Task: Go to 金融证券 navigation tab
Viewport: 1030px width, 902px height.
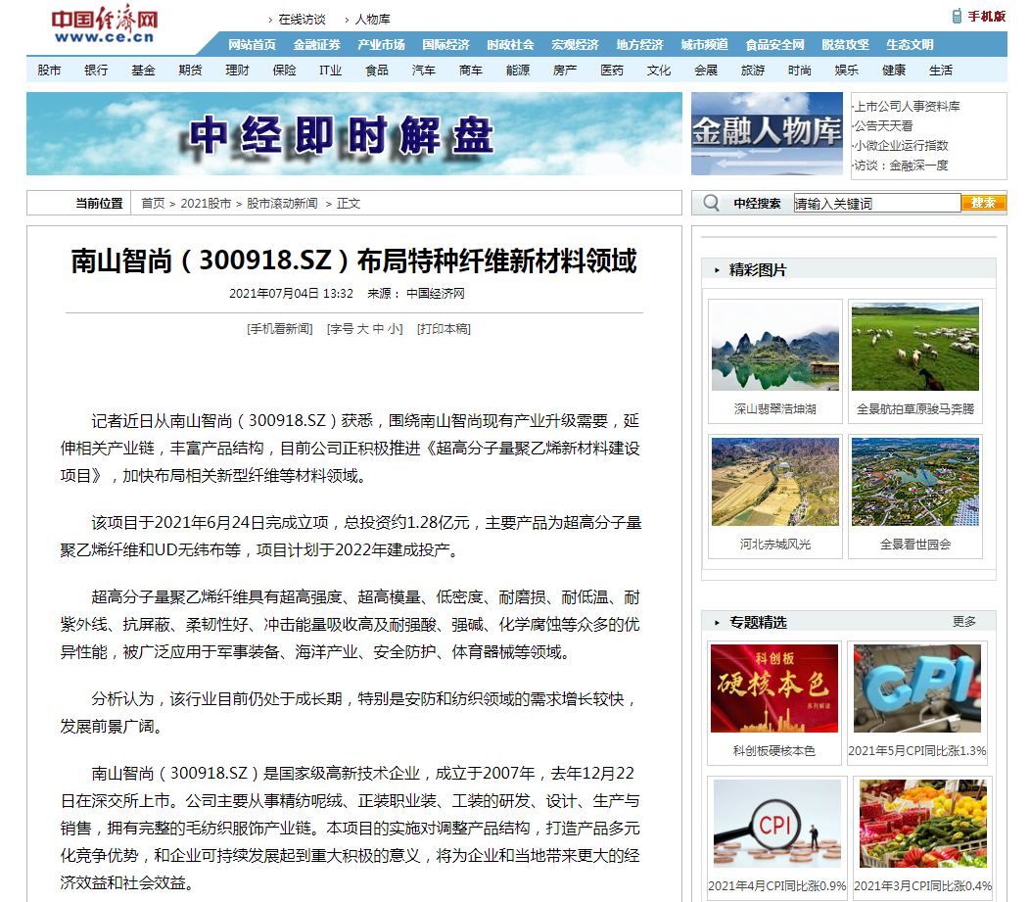Action: click(x=316, y=45)
